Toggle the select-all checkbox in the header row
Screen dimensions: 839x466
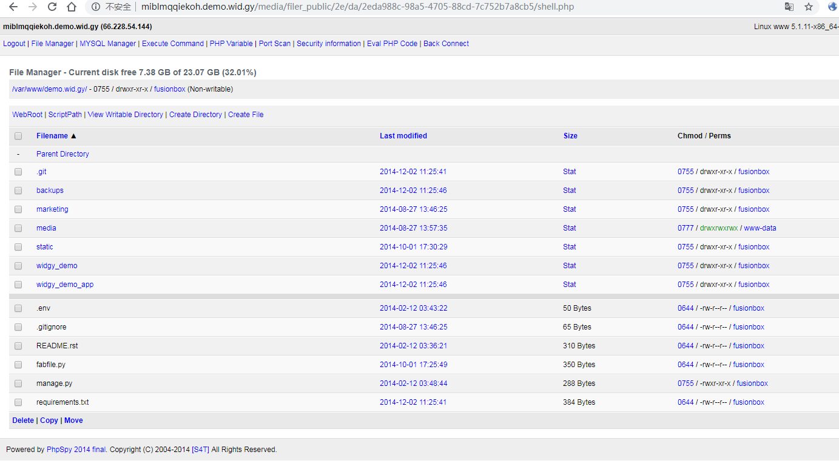pos(18,136)
